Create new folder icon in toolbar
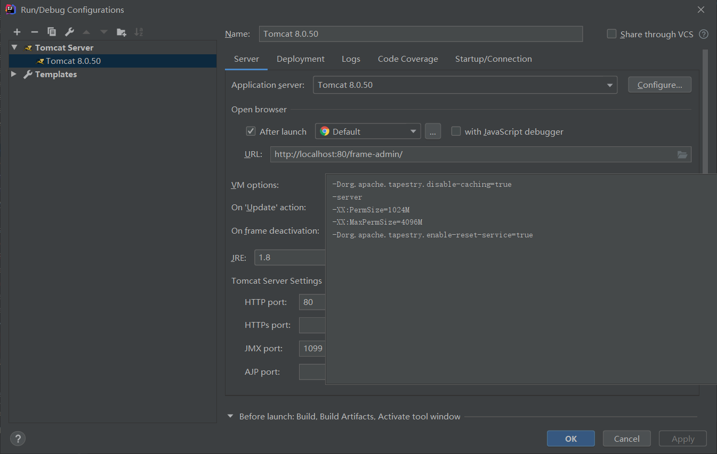Viewport: 717px width, 454px height. pyautogui.click(x=122, y=32)
